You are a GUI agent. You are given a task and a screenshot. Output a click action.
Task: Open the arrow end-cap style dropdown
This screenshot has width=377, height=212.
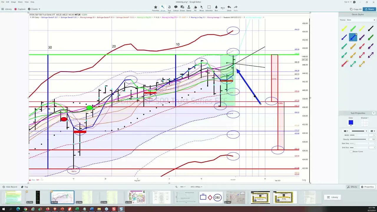click(x=373, y=131)
